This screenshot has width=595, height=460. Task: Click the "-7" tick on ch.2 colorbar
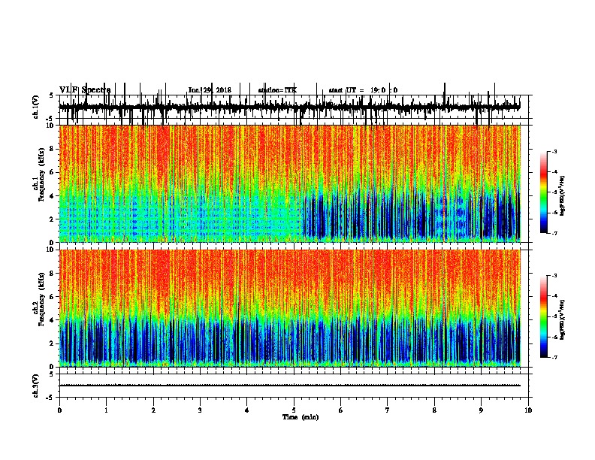[x=554, y=357]
